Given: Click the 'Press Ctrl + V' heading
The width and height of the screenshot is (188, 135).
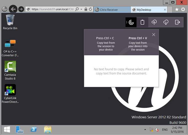Looking at the screenshot, I should pyautogui.click(x=138, y=38).
